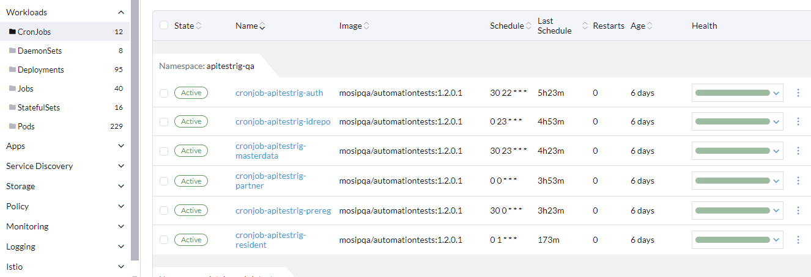Collapse the Workloads section

pyautogui.click(x=120, y=12)
